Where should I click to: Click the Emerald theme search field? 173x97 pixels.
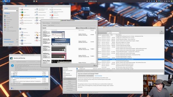click(x=61, y=28)
